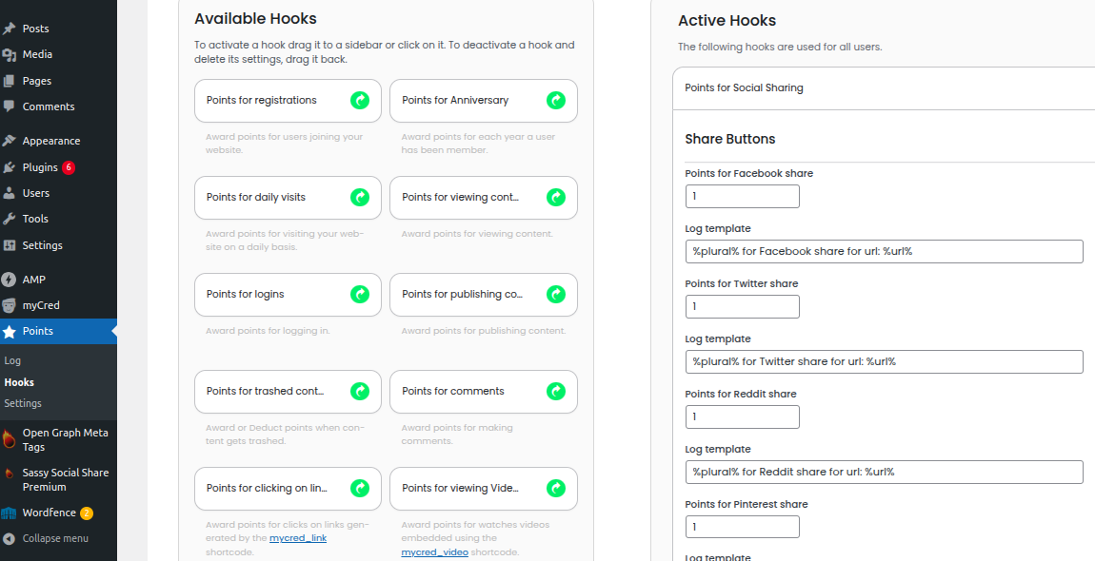The width and height of the screenshot is (1095, 561).
Task: Activate the Points for trashed content hook
Action: [288, 392]
